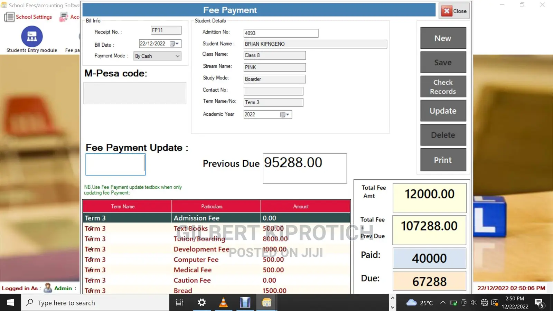Click the Delete button

point(443,135)
